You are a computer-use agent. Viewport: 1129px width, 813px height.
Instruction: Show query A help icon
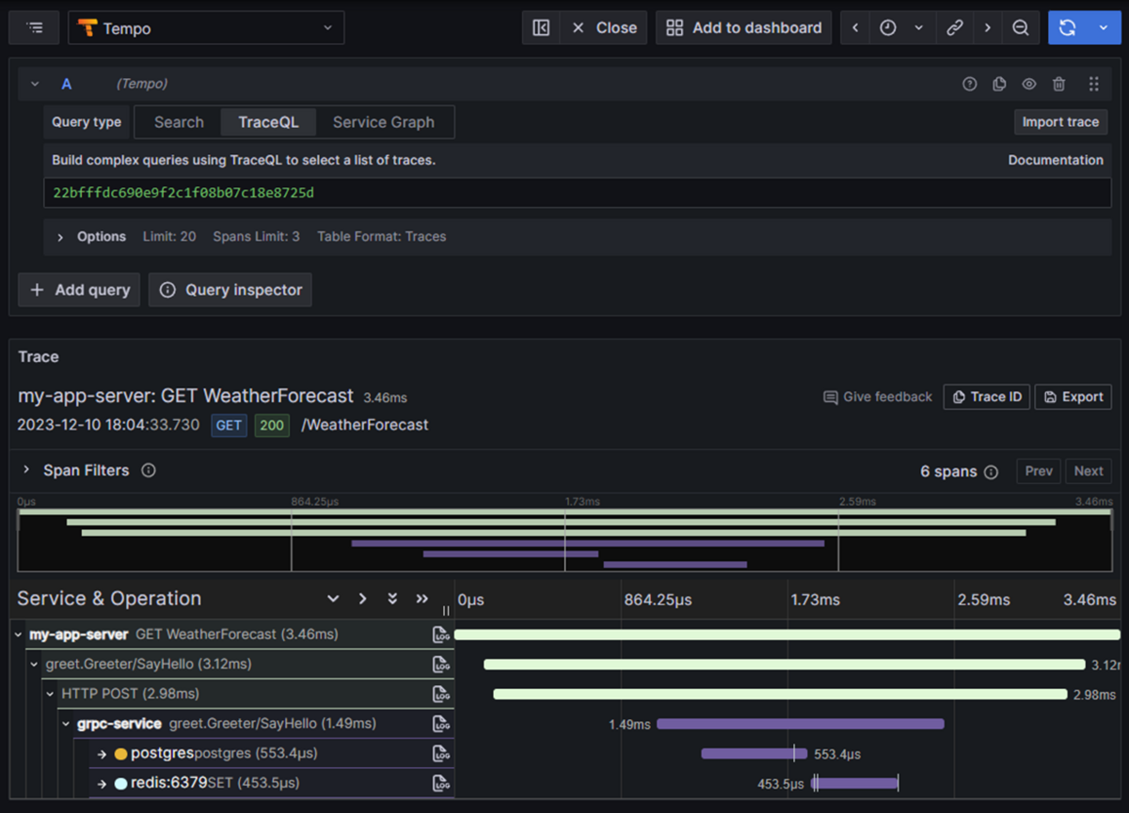(x=969, y=84)
